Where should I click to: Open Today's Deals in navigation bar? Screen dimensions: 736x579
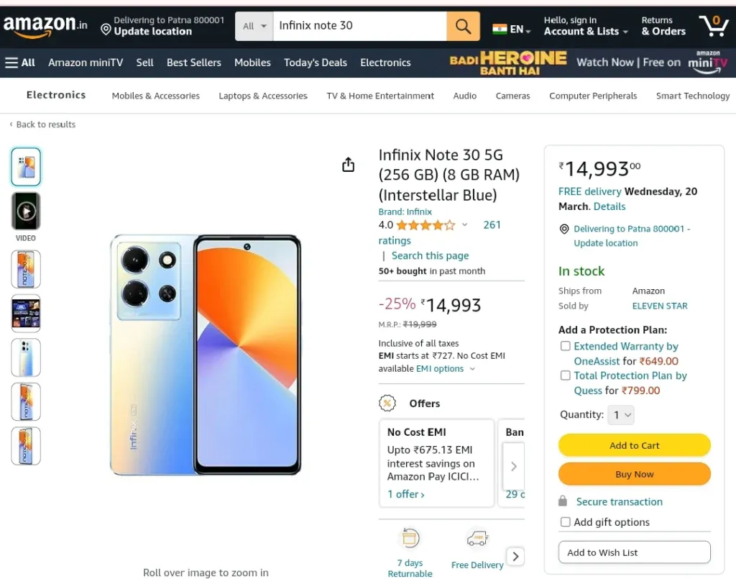coord(316,63)
